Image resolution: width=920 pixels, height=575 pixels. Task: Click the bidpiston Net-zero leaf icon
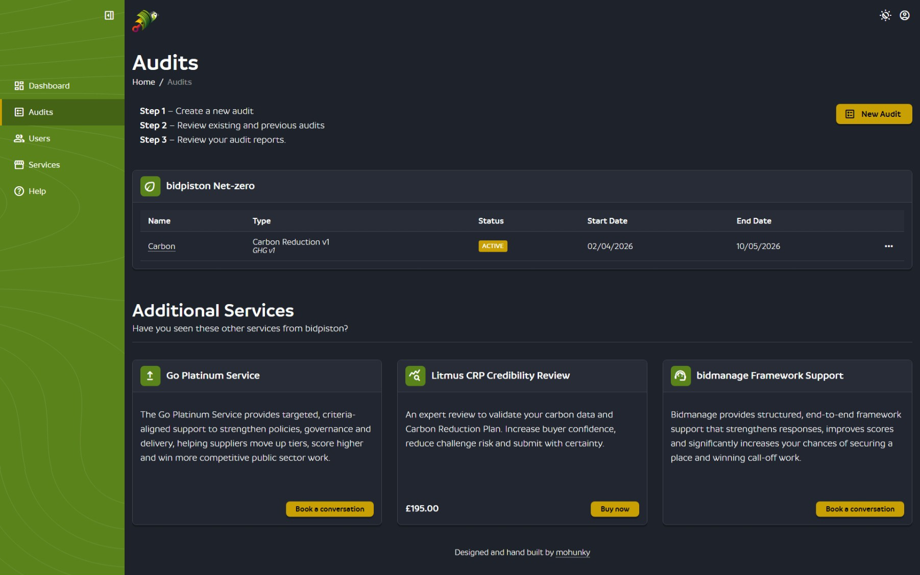pos(150,186)
